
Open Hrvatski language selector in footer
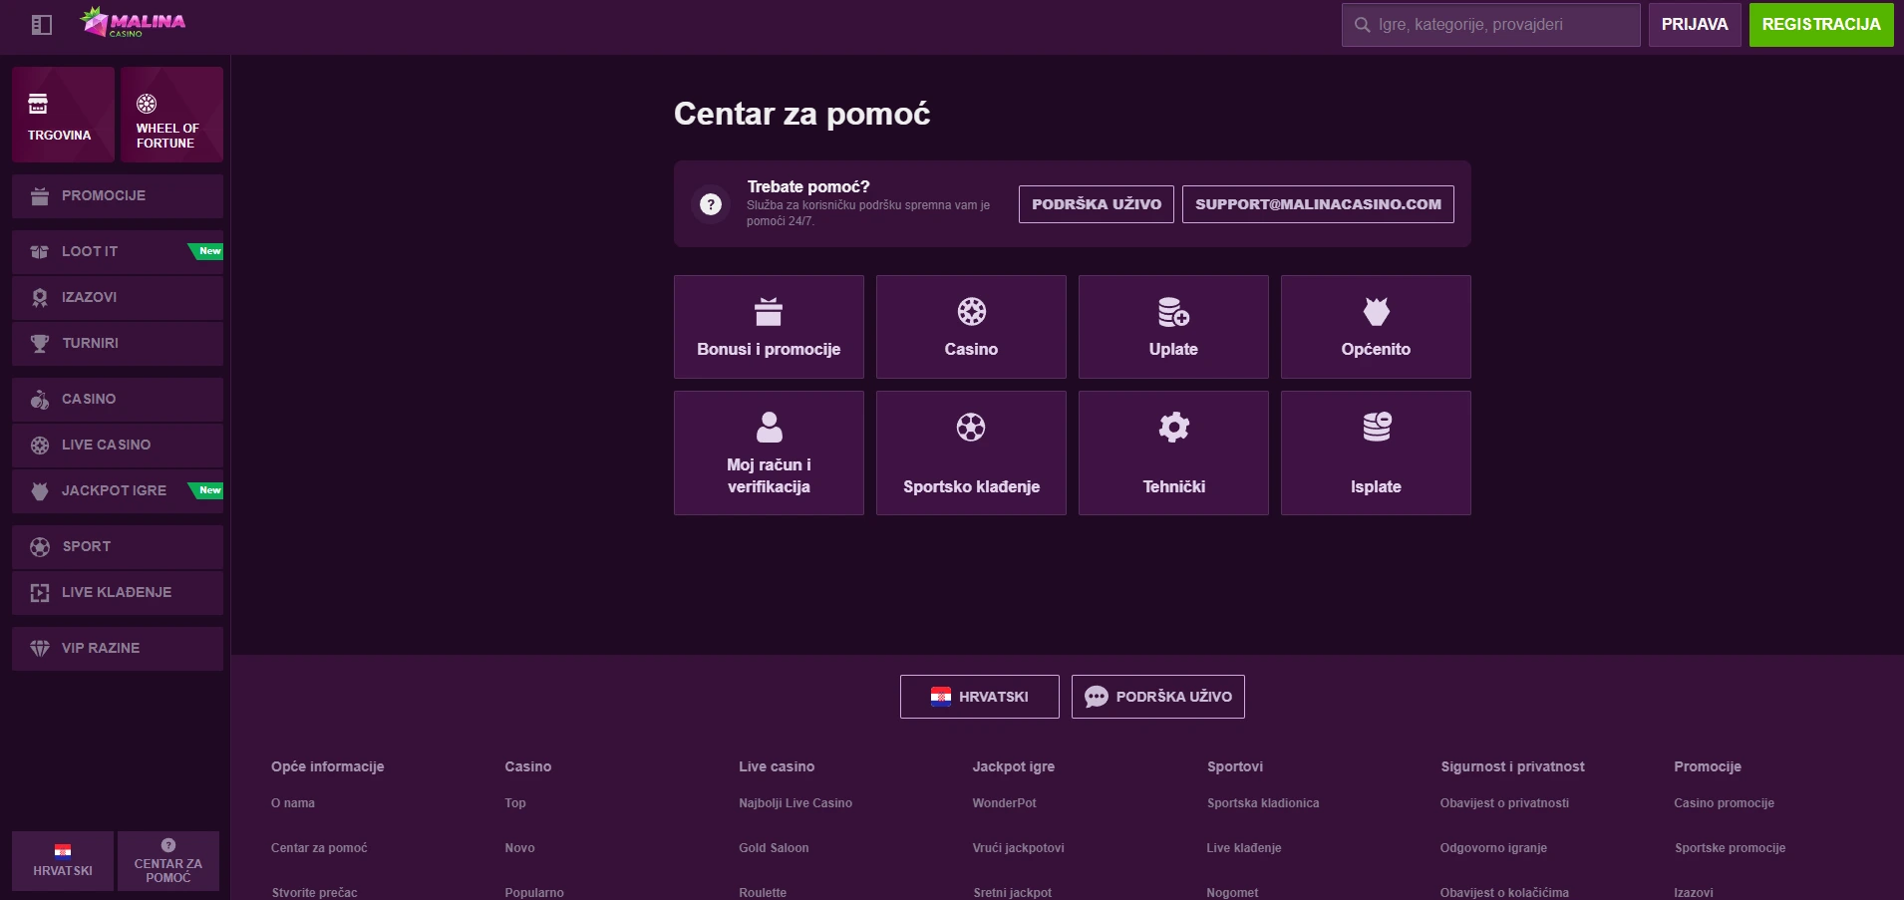coord(980,697)
